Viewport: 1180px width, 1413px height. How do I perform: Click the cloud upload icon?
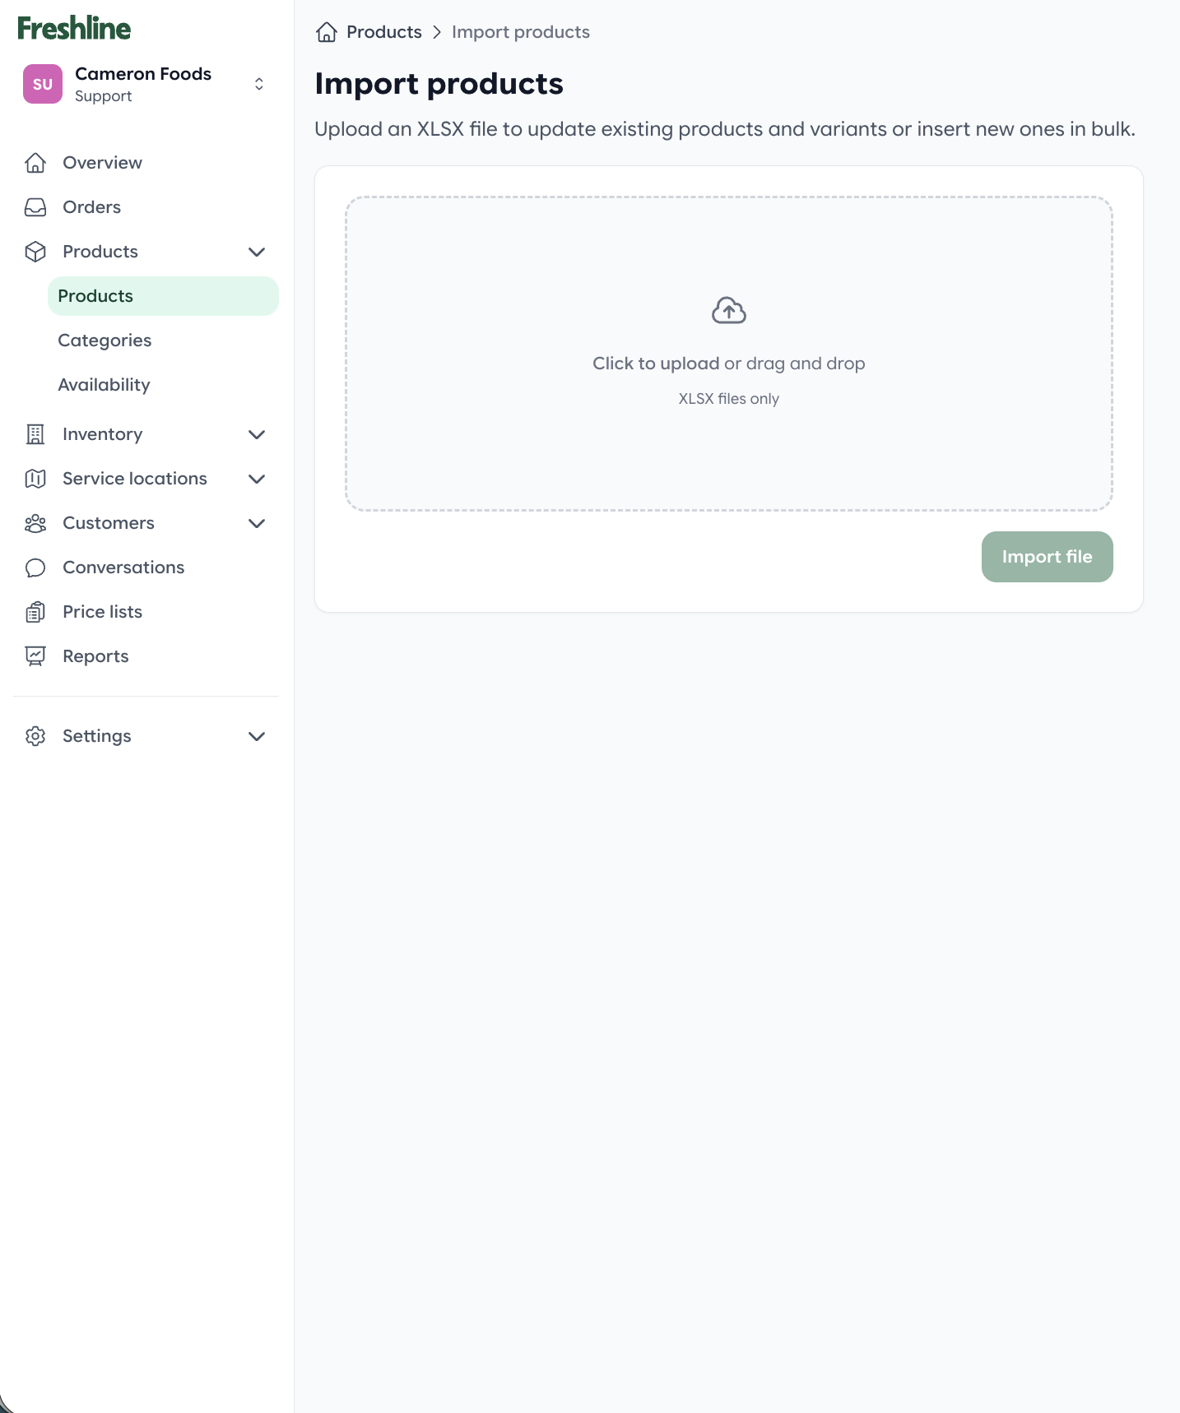coord(728,311)
